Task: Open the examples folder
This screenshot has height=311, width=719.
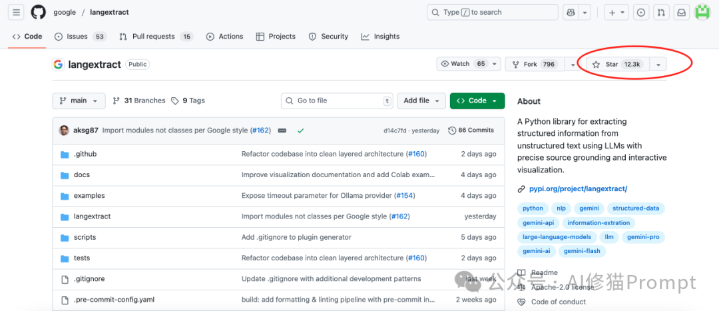Action: pyautogui.click(x=89, y=195)
